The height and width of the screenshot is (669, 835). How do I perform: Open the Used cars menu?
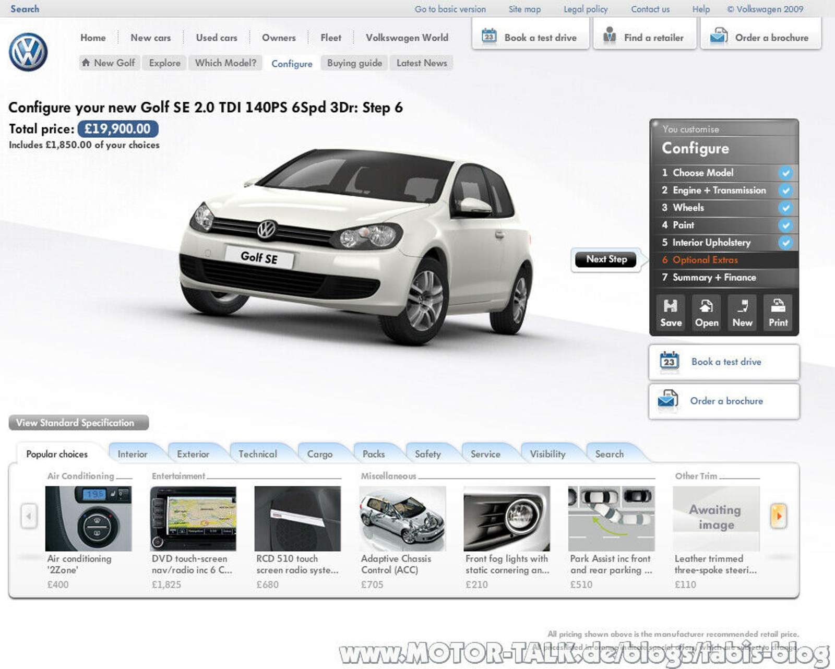[217, 38]
